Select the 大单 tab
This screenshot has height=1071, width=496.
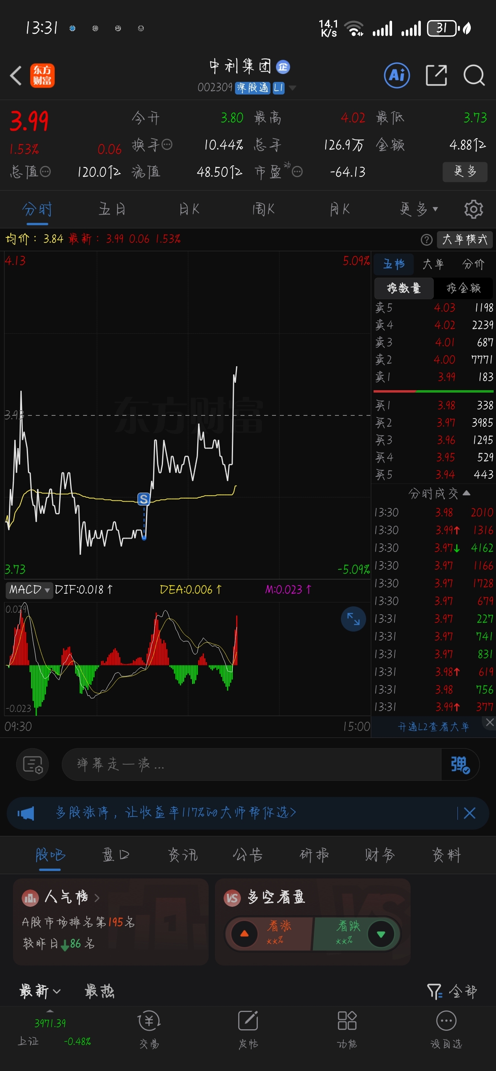[x=433, y=264]
